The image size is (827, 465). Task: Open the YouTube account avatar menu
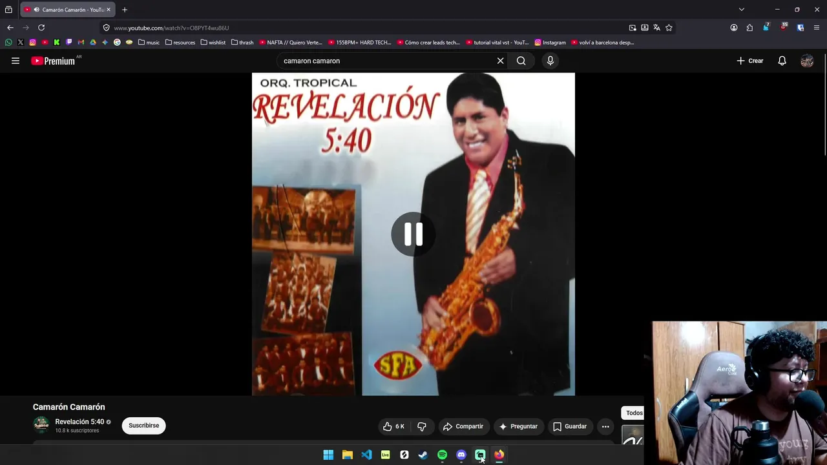point(807,61)
